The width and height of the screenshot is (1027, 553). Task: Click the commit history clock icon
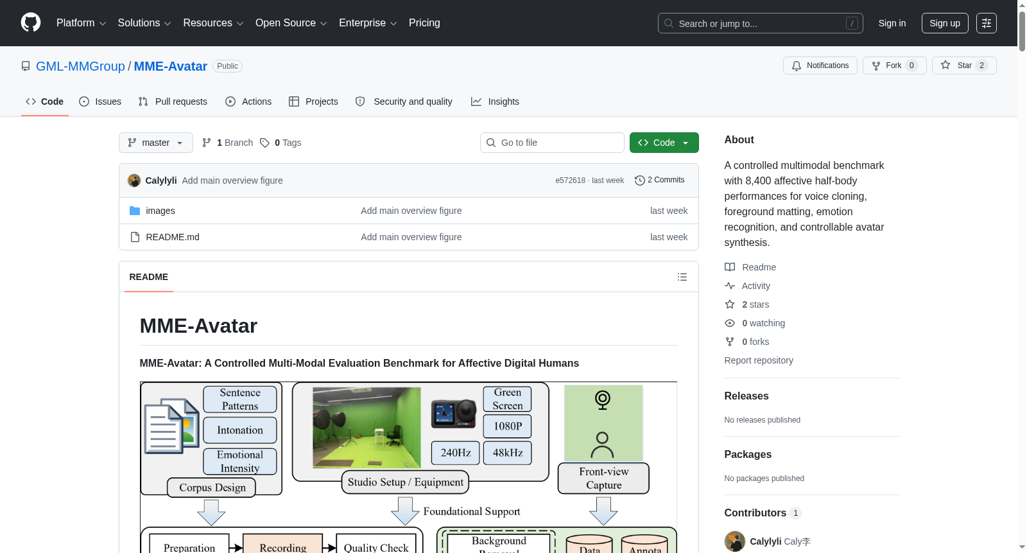pyautogui.click(x=639, y=180)
